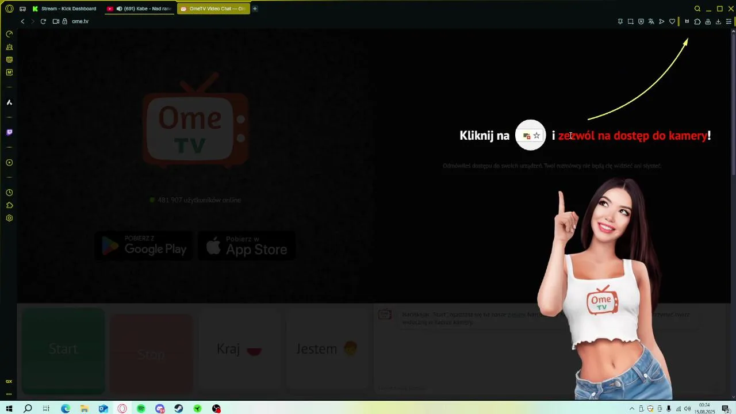The width and height of the screenshot is (736, 414).
Task: Take a snapshot with capture icon
Action: click(630, 21)
